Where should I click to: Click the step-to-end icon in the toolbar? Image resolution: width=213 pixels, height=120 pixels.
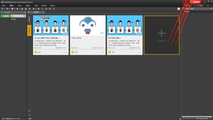coord(22,9)
